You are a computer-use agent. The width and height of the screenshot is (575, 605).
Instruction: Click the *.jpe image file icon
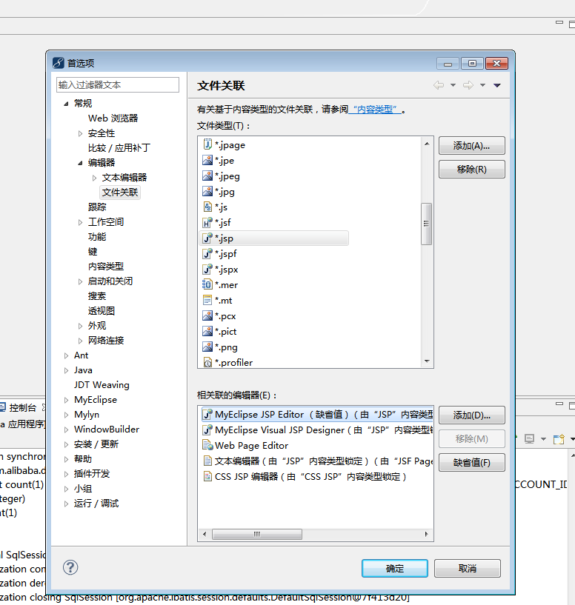click(207, 160)
